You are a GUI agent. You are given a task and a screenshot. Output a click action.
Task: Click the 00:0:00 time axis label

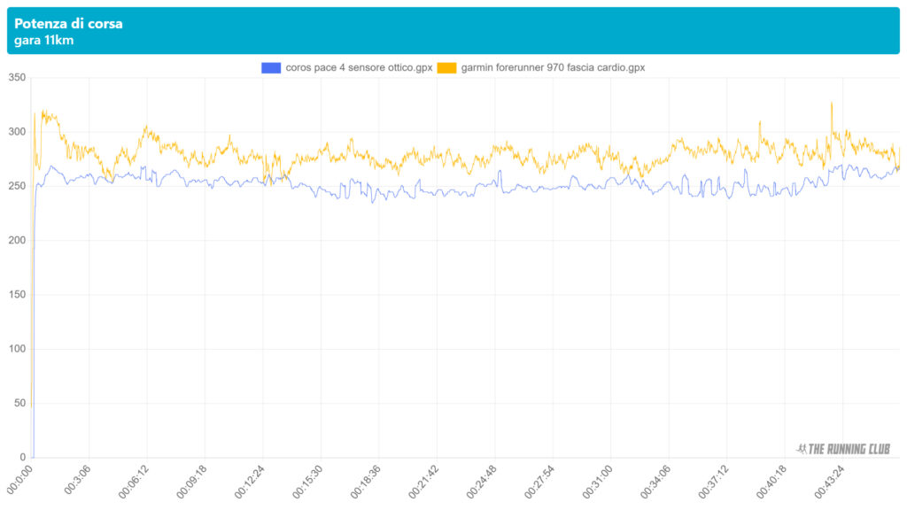[x=19, y=479]
